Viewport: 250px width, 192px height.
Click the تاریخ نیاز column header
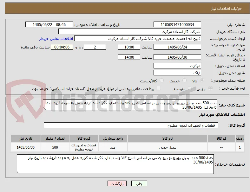25,138
